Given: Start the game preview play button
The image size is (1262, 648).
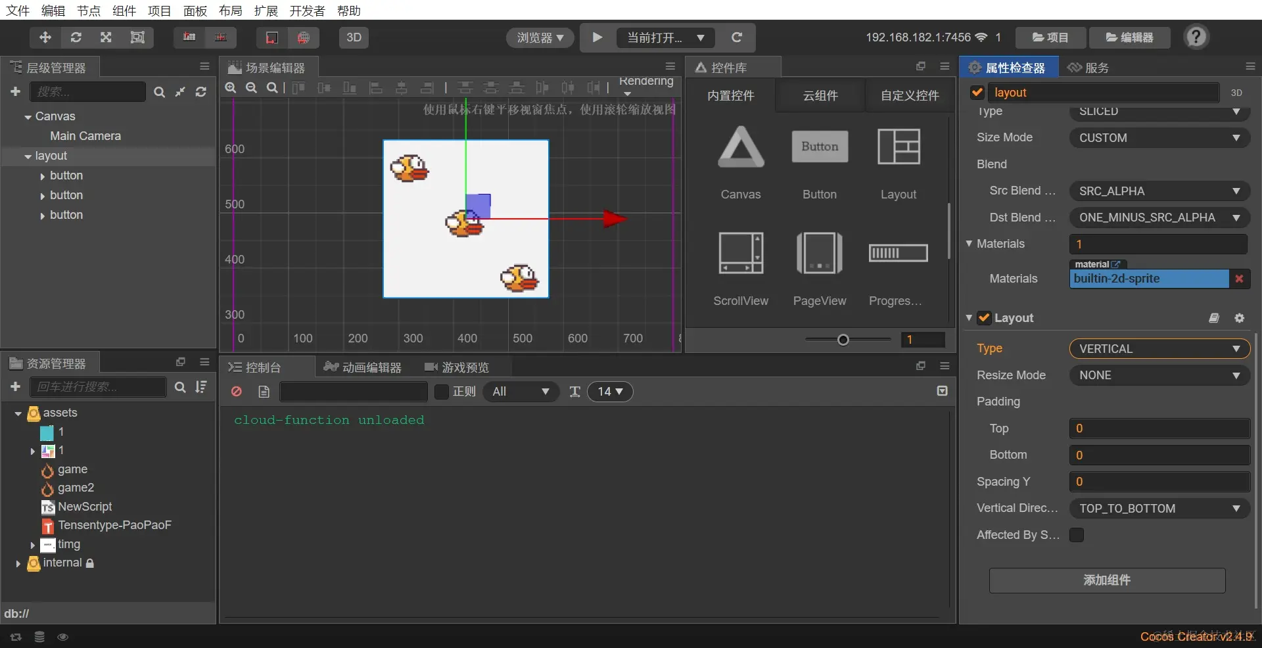Looking at the screenshot, I should [597, 37].
